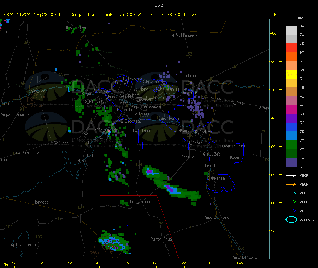Viewport: 318px width, 268px height.
Task: Select the slate 5-10 dBZ color band
Action: 291,162
